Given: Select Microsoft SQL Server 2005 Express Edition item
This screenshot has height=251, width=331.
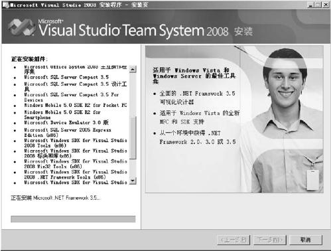Looking at the screenshot, I should click(68, 132).
